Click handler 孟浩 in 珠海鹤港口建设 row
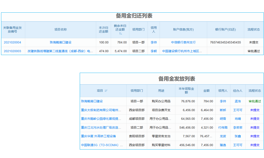 [238, 101]
